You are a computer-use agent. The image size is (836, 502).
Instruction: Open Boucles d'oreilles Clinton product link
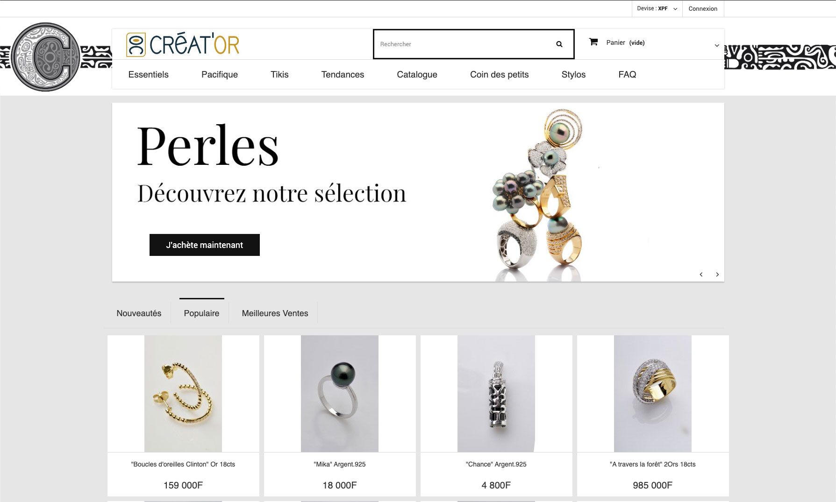point(183,464)
